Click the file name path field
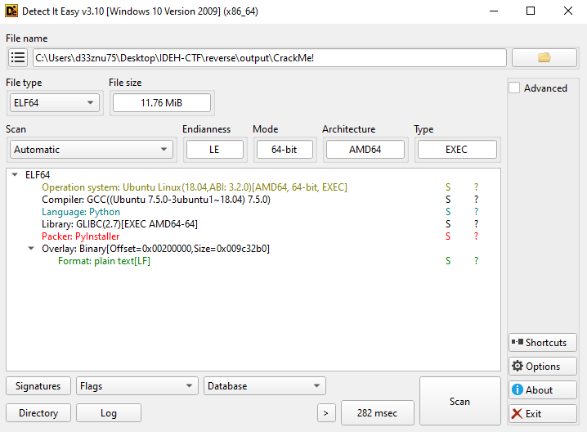Screen dimensions: 587x432 pyautogui.click(x=270, y=58)
